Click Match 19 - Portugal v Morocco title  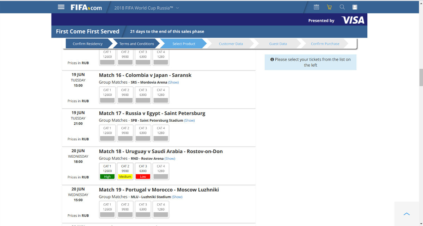coord(159,190)
